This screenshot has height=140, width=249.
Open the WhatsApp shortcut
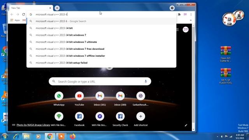click(x=59, y=98)
